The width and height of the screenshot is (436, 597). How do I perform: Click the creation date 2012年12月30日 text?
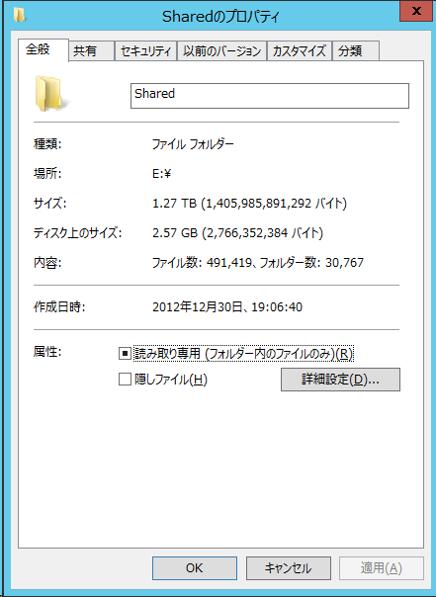click(x=197, y=306)
